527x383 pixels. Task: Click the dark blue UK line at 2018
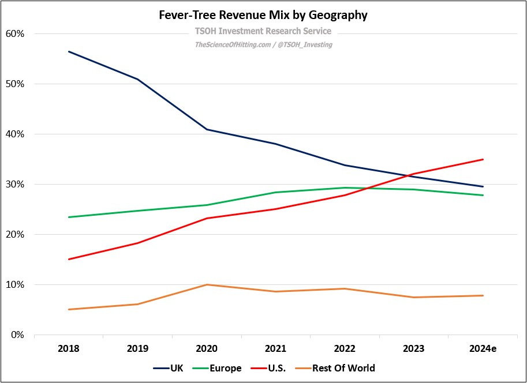tap(69, 51)
